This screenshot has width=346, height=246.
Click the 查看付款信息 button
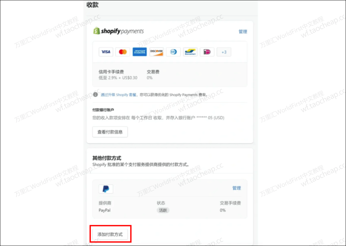(110, 132)
